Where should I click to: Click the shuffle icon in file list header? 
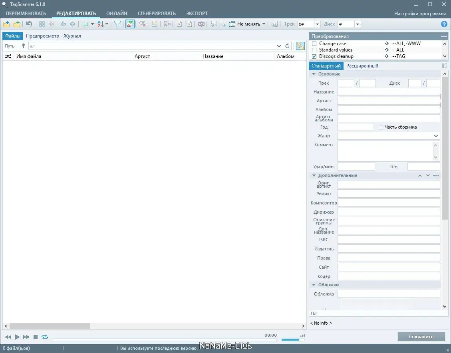click(x=8, y=56)
